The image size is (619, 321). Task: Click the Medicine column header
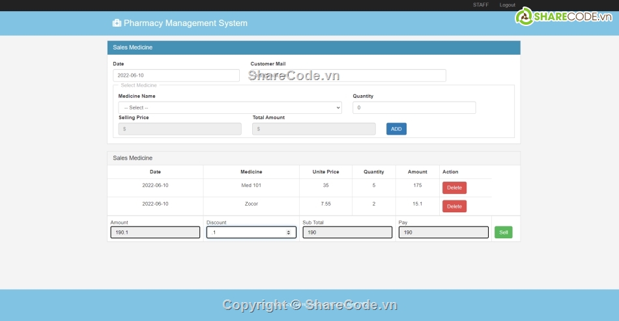point(251,172)
